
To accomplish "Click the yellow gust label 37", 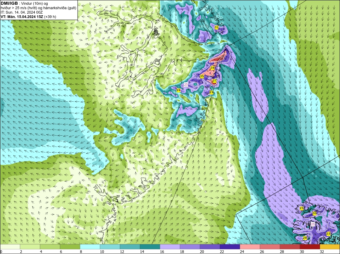I will (215, 81).
